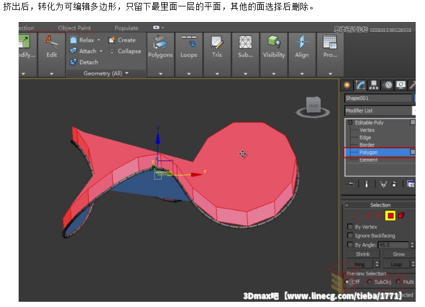Image resolution: width=425 pixels, height=307 pixels.
Task: Expand the arrow under the Polygons panel
Action: [x=161, y=74]
